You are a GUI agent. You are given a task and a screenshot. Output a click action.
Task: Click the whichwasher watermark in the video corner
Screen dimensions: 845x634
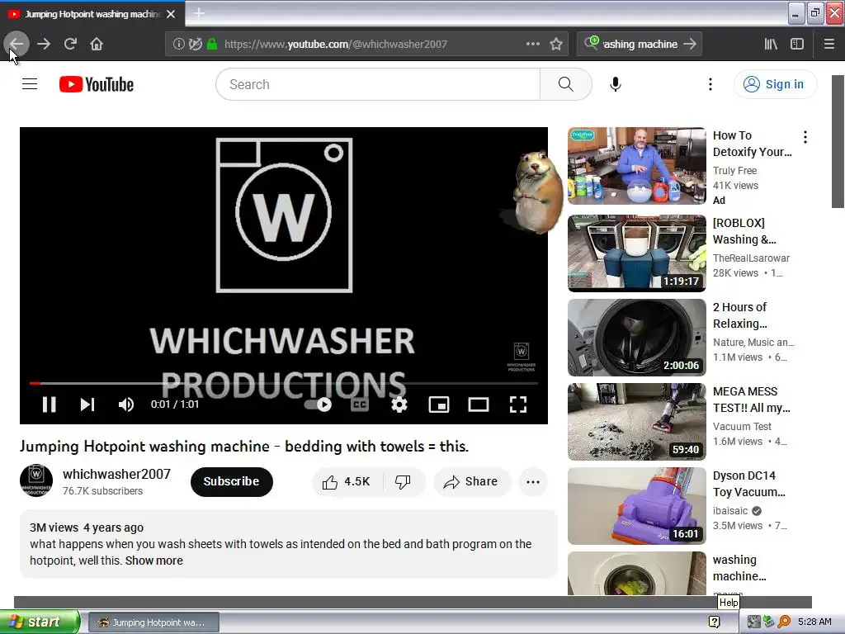[522, 357]
